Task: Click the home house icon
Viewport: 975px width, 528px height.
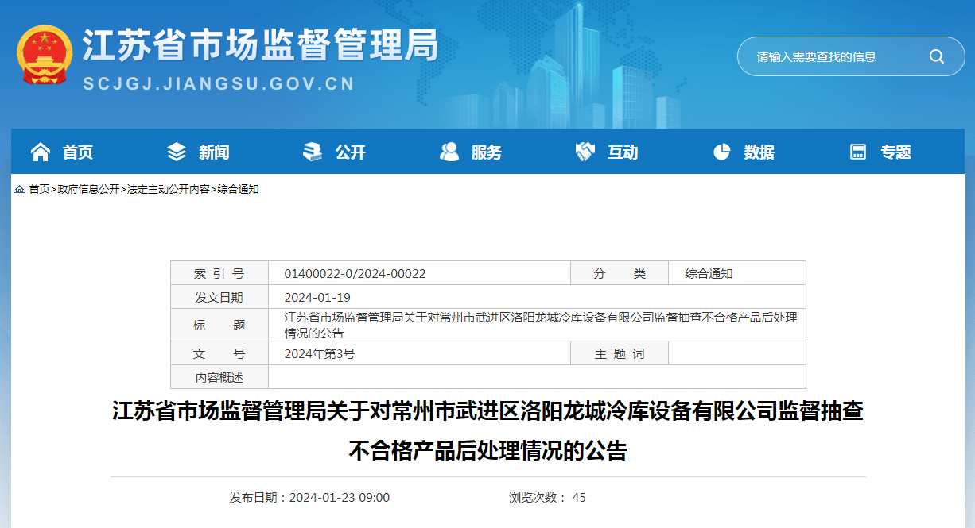Action: pyautogui.click(x=40, y=152)
